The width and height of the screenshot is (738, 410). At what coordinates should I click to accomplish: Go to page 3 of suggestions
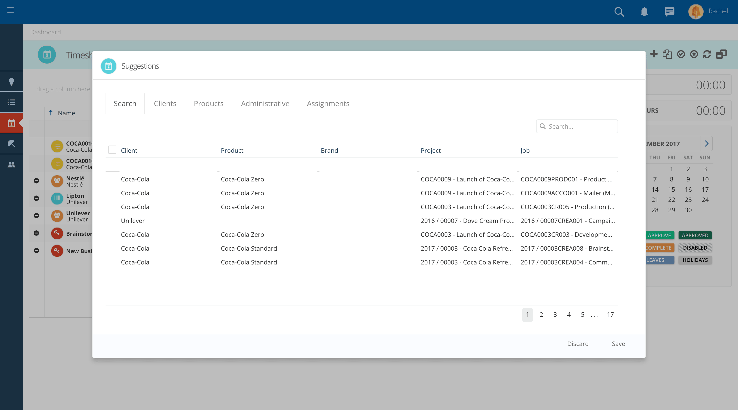pos(555,315)
